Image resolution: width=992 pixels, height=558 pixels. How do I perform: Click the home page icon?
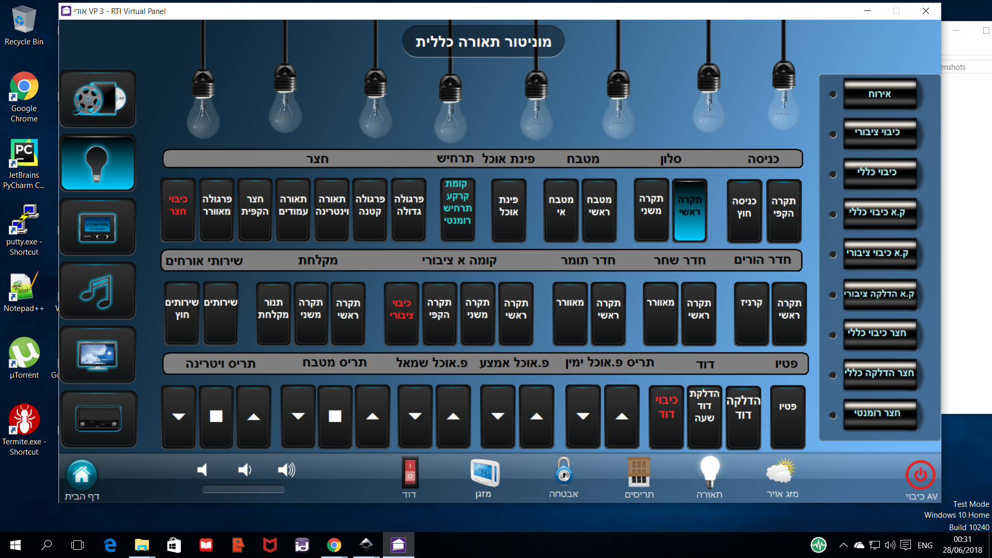point(82,475)
